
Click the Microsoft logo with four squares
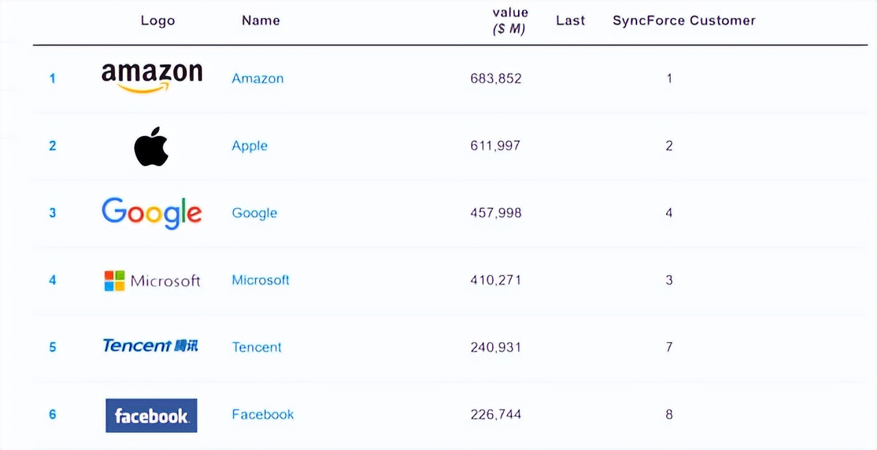tap(152, 280)
